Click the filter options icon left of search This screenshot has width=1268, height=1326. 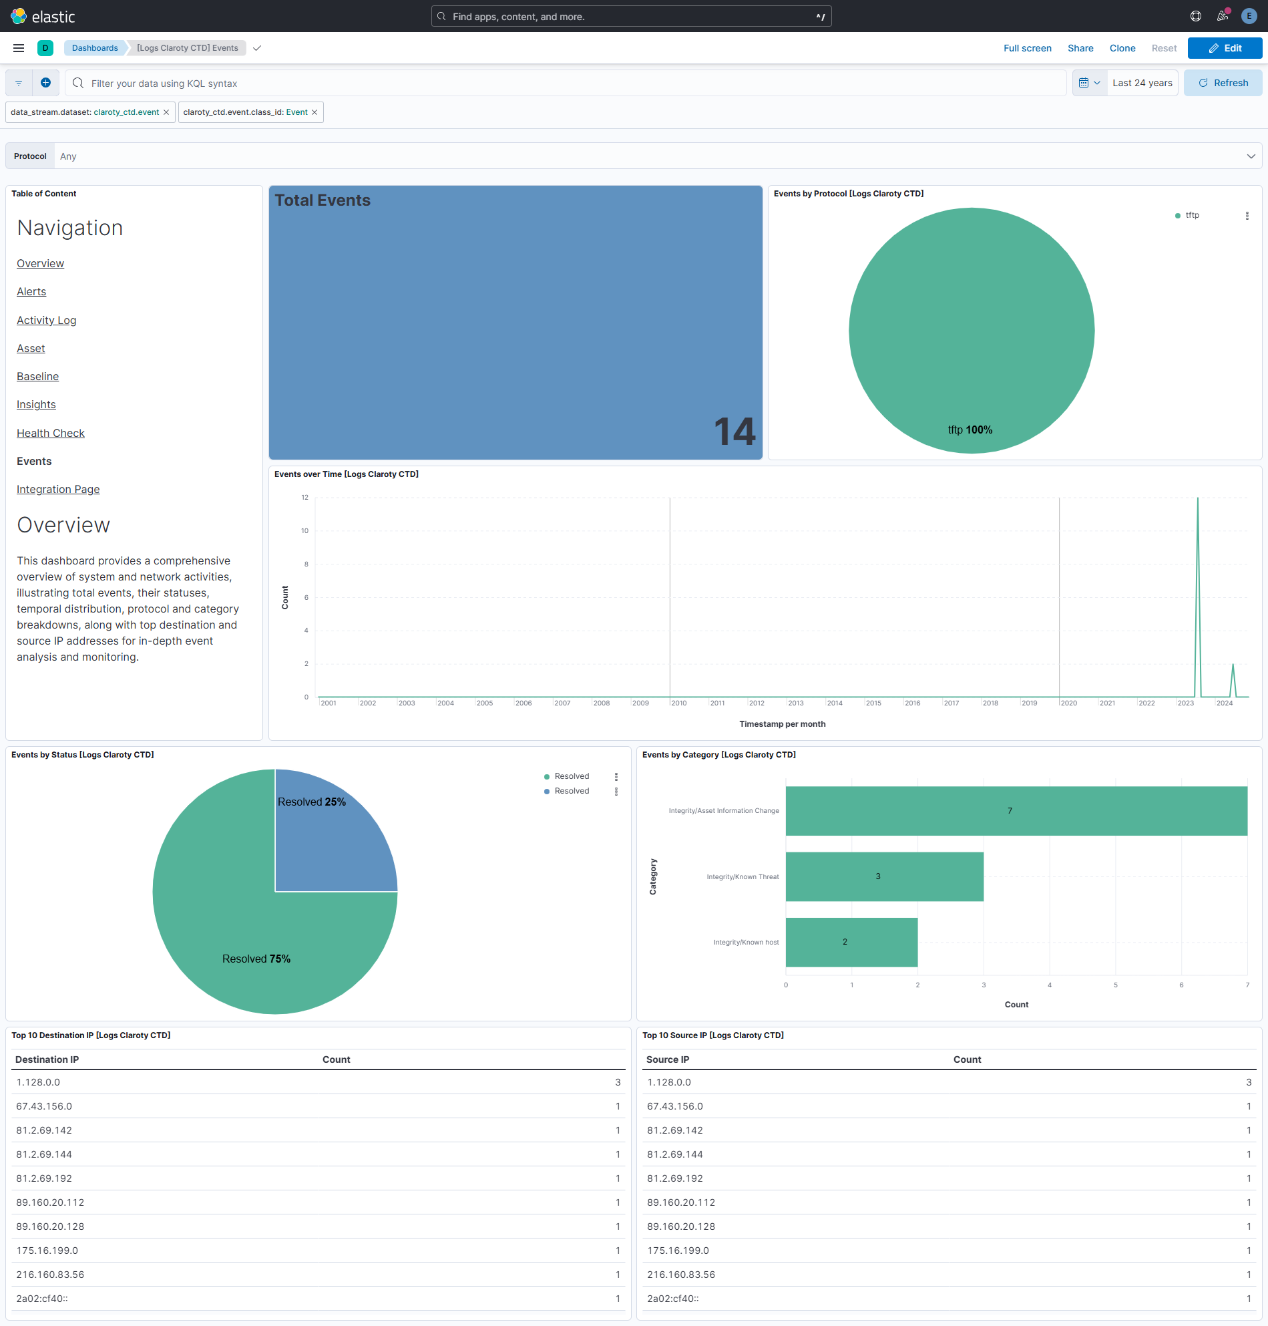[17, 82]
